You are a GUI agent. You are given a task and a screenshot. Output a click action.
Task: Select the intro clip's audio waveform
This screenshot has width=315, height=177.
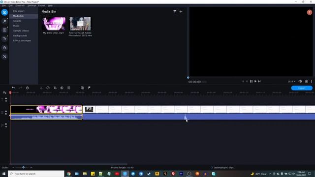(46, 117)
